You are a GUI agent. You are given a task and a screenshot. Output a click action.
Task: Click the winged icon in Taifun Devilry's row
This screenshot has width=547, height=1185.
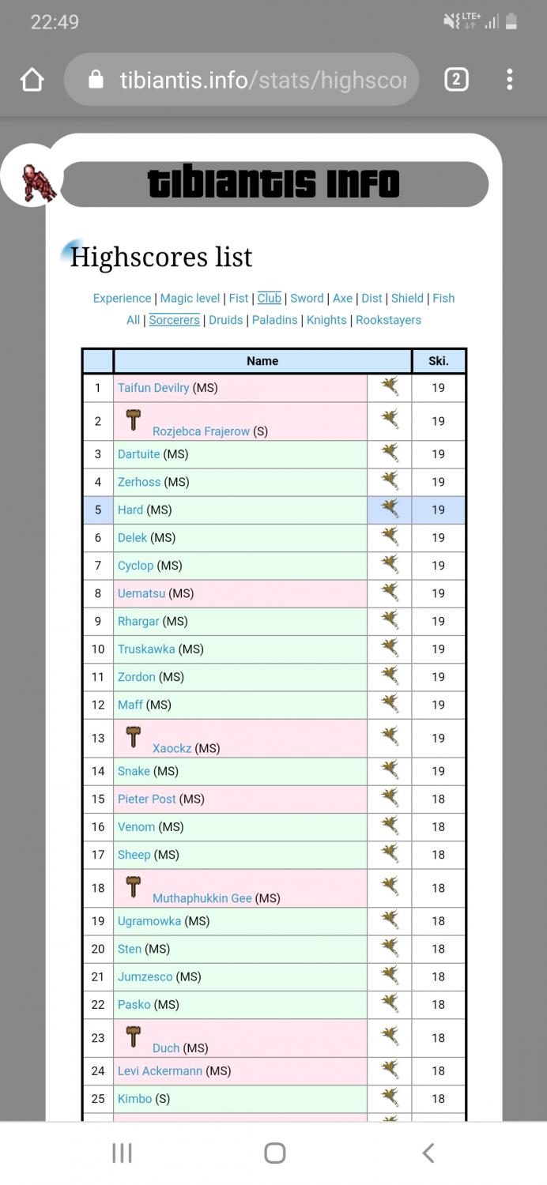tap(390, 387)
